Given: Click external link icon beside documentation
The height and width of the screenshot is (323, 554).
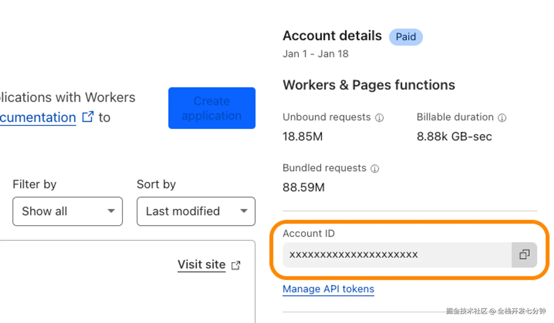Looking at the screenshot, I should pyautogui.click(x=88, y=117).
